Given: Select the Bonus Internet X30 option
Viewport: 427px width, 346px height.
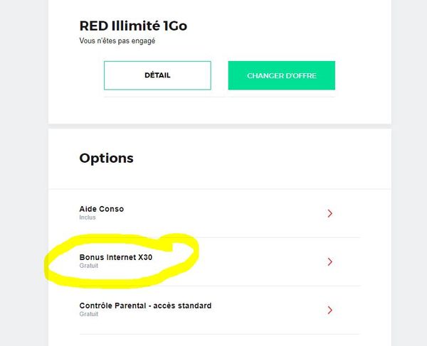Looking at the screenshot, I should coord(115,257).
